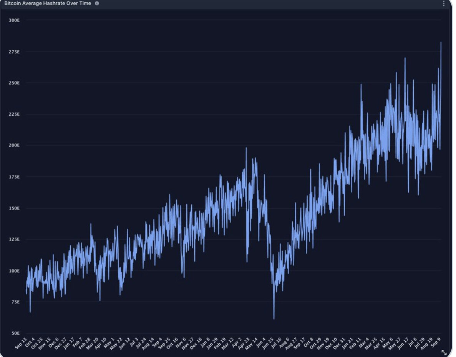Viewport: 456px width, 357px height.
Task: Click the 'Oct 25' x-axis date label
Action: point(37,343)
